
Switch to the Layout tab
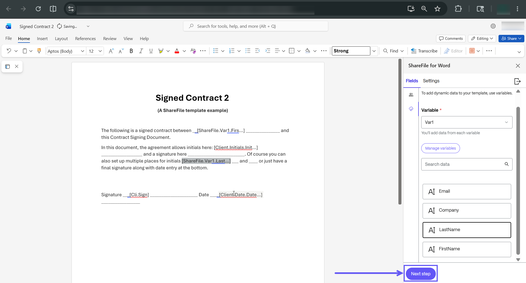tap(61, 39)
